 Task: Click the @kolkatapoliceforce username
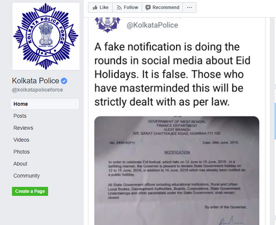coord(37,90)
